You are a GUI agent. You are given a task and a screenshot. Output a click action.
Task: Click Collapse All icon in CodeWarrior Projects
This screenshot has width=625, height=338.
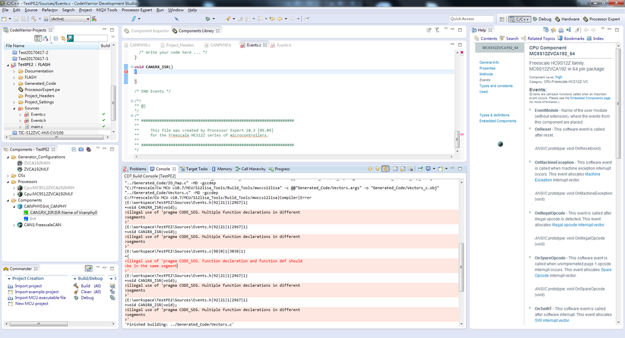tap(56, 38)
